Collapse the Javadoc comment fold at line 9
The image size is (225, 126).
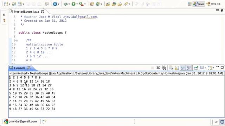(x=17, y=41)
